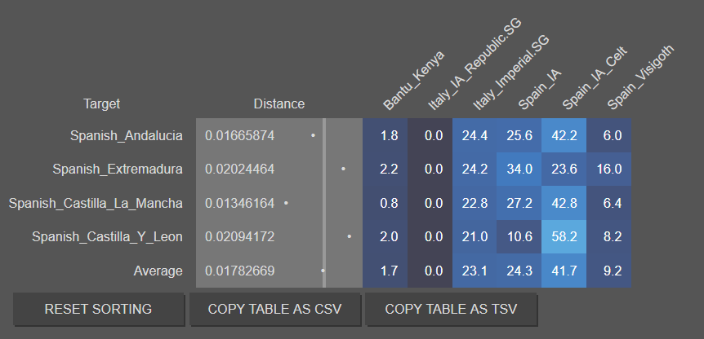This screenshot has width=704, height=339.
Task: Click the 41.7 average Spain_IA_Celt cell
Action: pos(564,271)
